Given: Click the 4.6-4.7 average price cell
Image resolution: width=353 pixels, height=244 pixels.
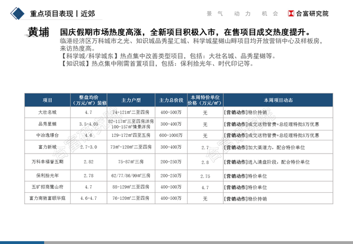Looking at the screenshot, I should (x=89, y=198).
